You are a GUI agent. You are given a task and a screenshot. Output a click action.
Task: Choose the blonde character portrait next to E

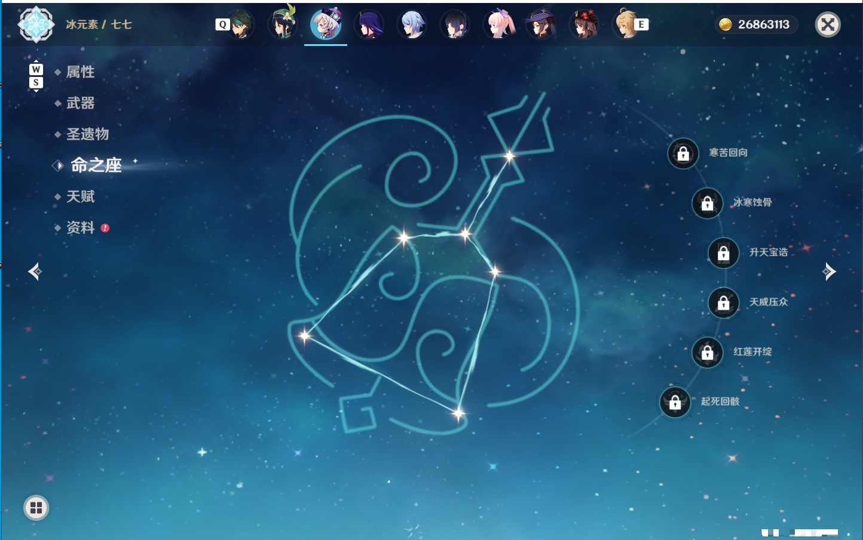point(625,24)
